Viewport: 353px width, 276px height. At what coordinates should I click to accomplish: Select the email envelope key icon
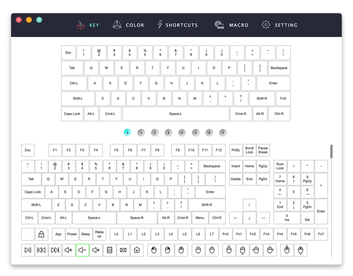click(x=123, y=250)
